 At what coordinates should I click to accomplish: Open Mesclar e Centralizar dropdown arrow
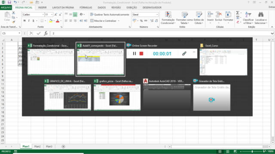point(119,21)
